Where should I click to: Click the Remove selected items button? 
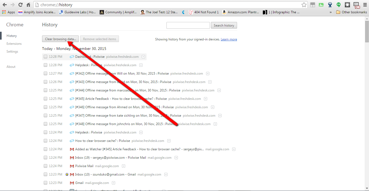coord(99,39)
